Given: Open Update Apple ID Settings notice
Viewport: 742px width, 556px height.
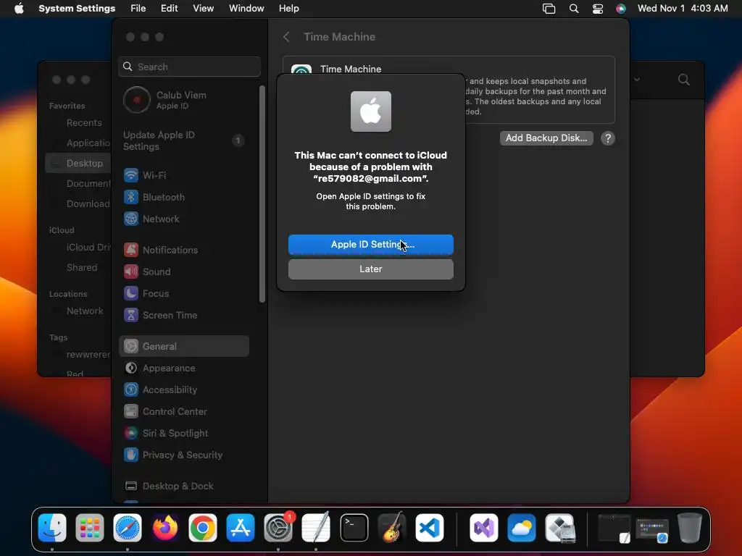Looking at the screenshot, I should (185, 140).
